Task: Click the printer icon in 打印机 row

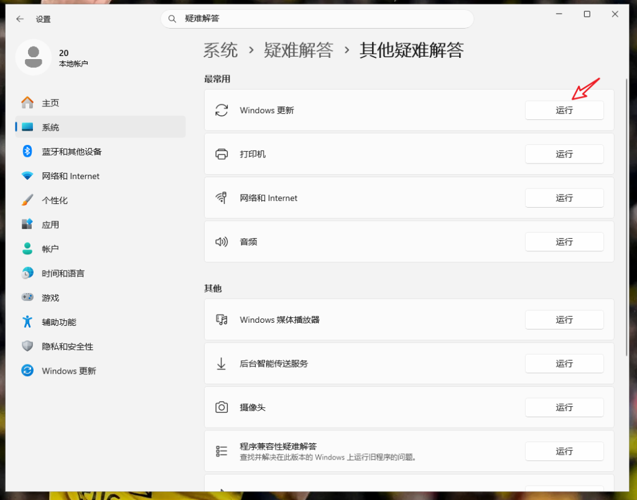Action: click(221, 154)
